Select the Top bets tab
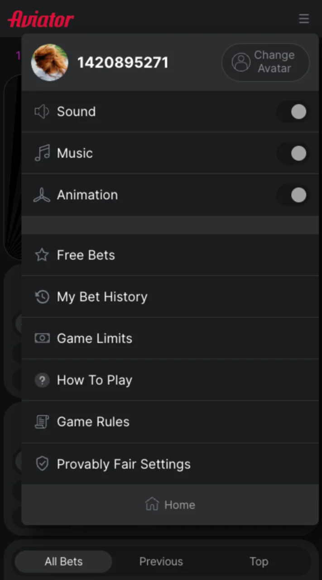322x580 pixels. tap(259, 561)
